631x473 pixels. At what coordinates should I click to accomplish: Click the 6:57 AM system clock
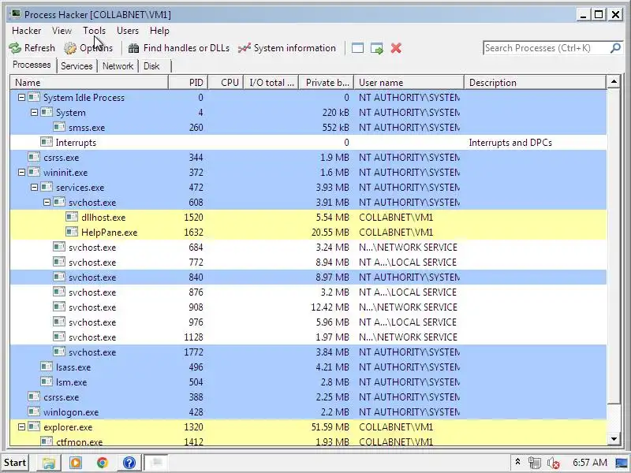click(x=590, y=463)
